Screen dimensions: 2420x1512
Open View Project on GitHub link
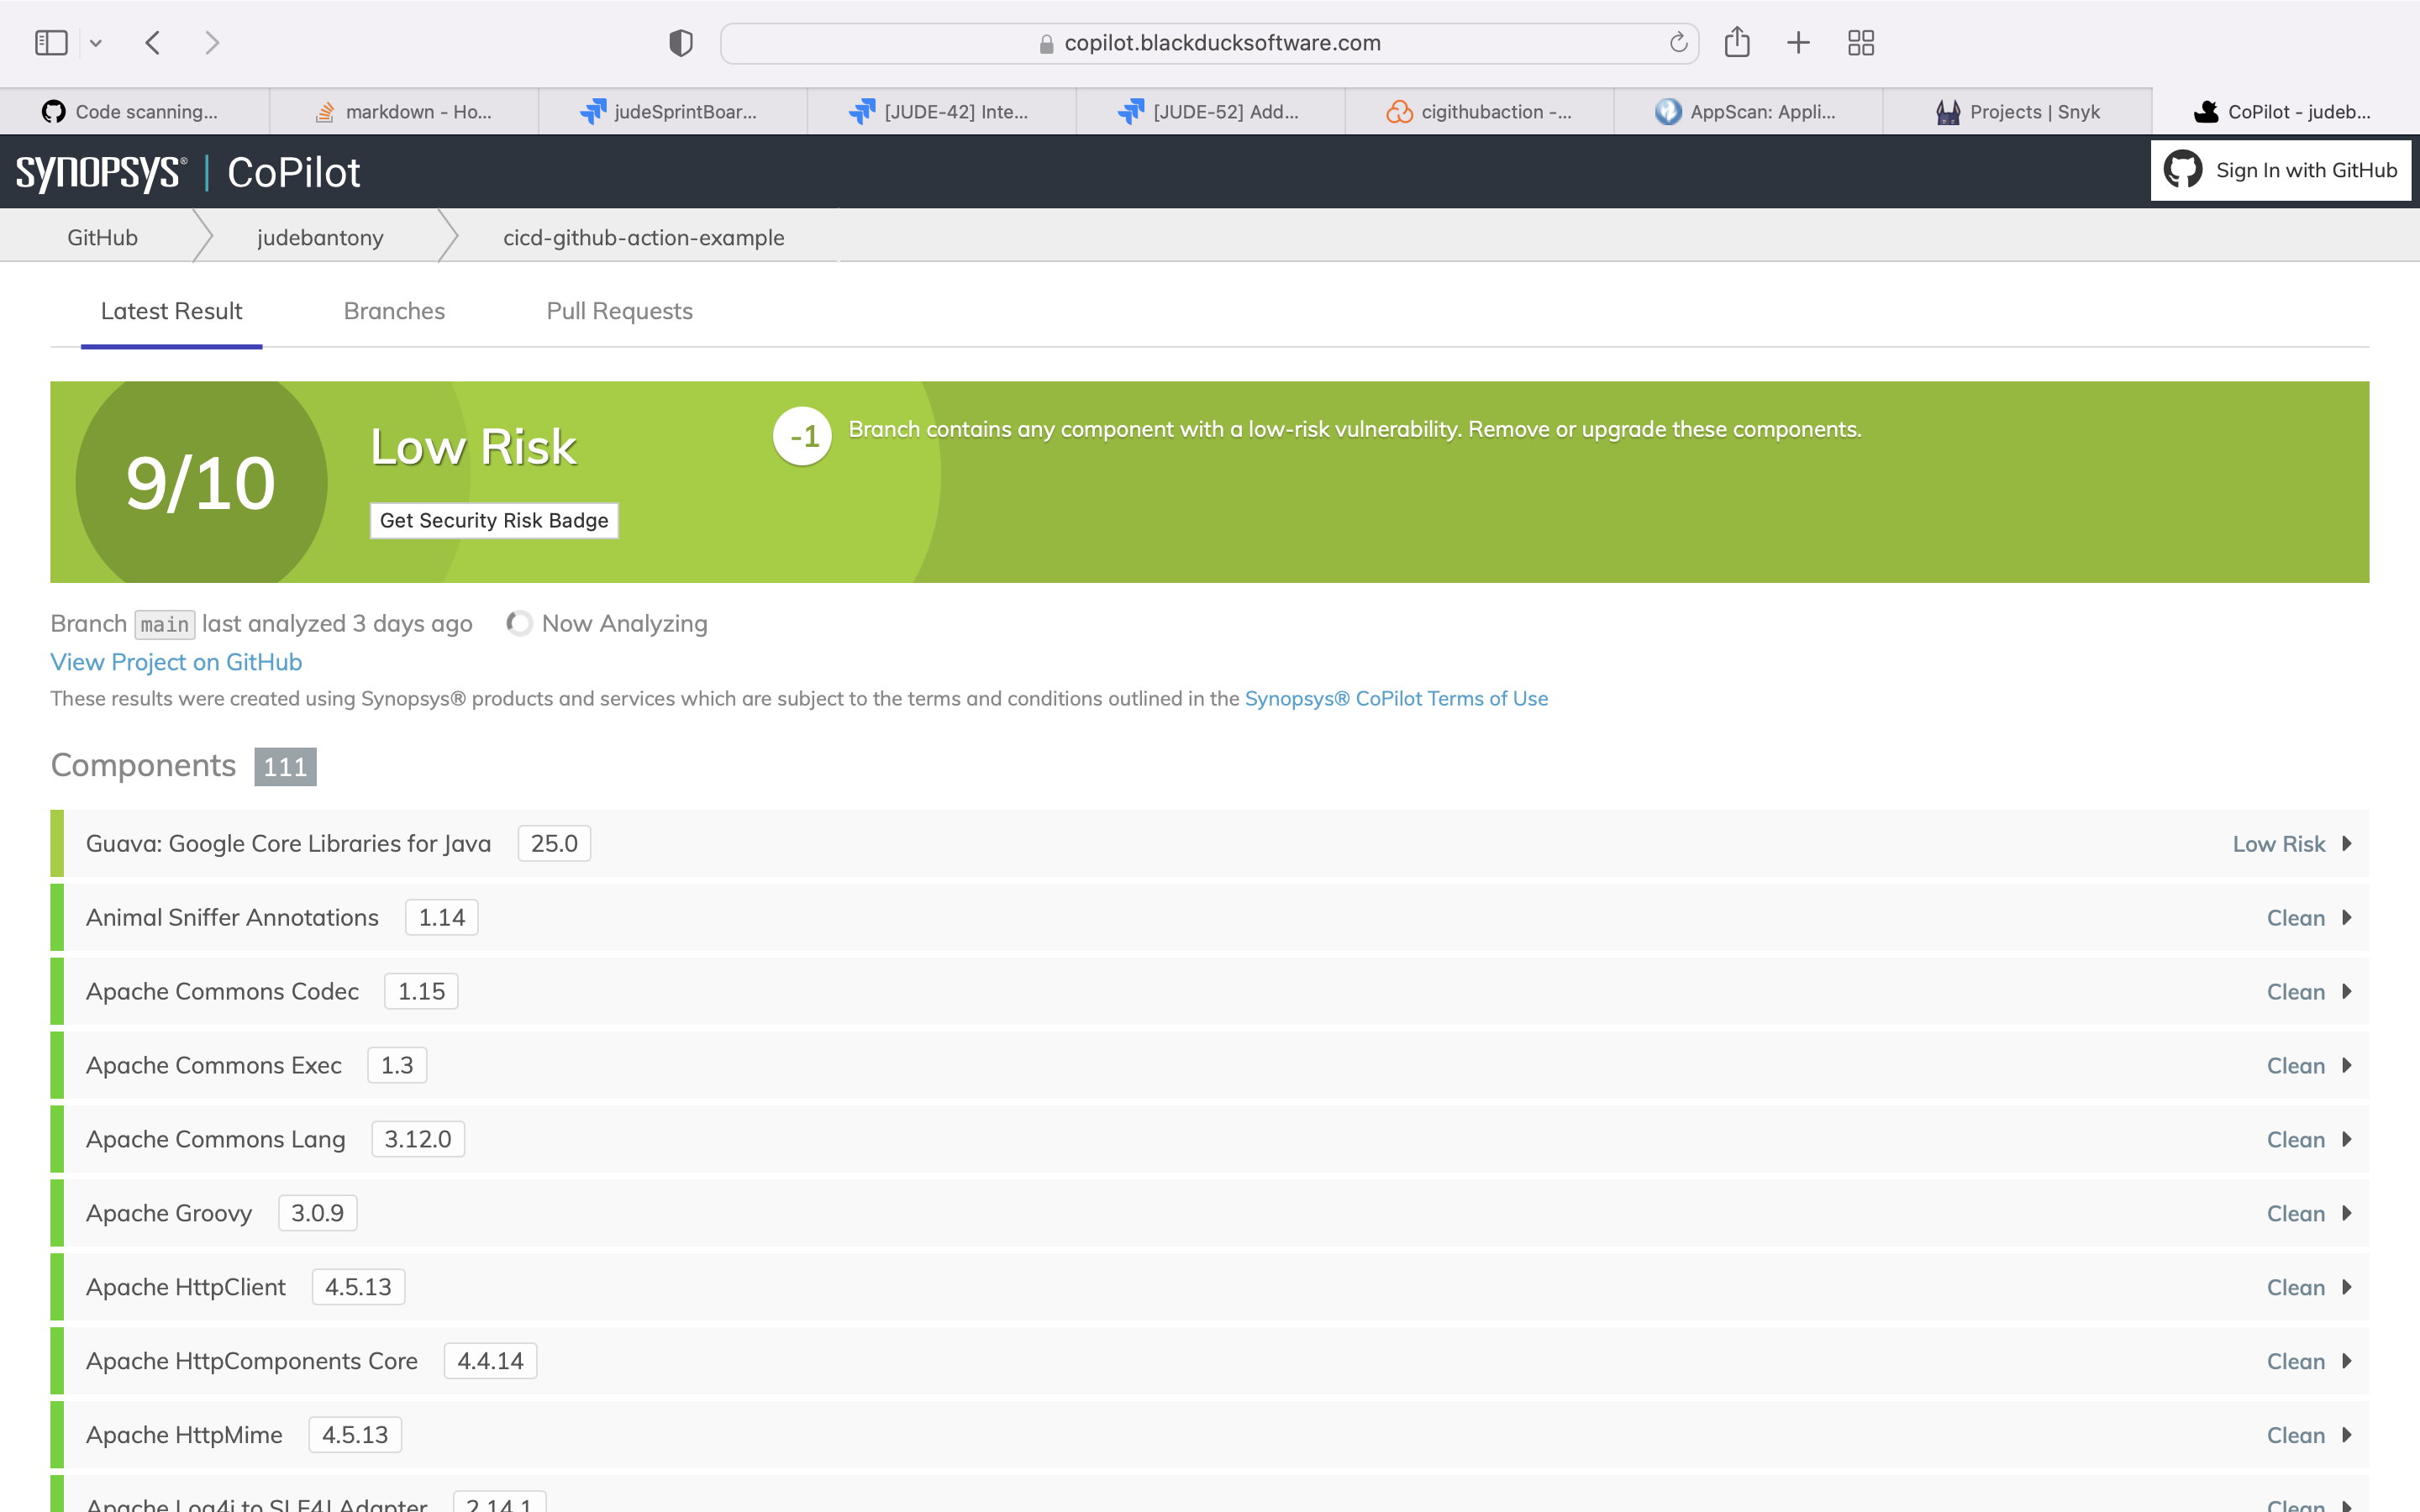tap(176, 662)
